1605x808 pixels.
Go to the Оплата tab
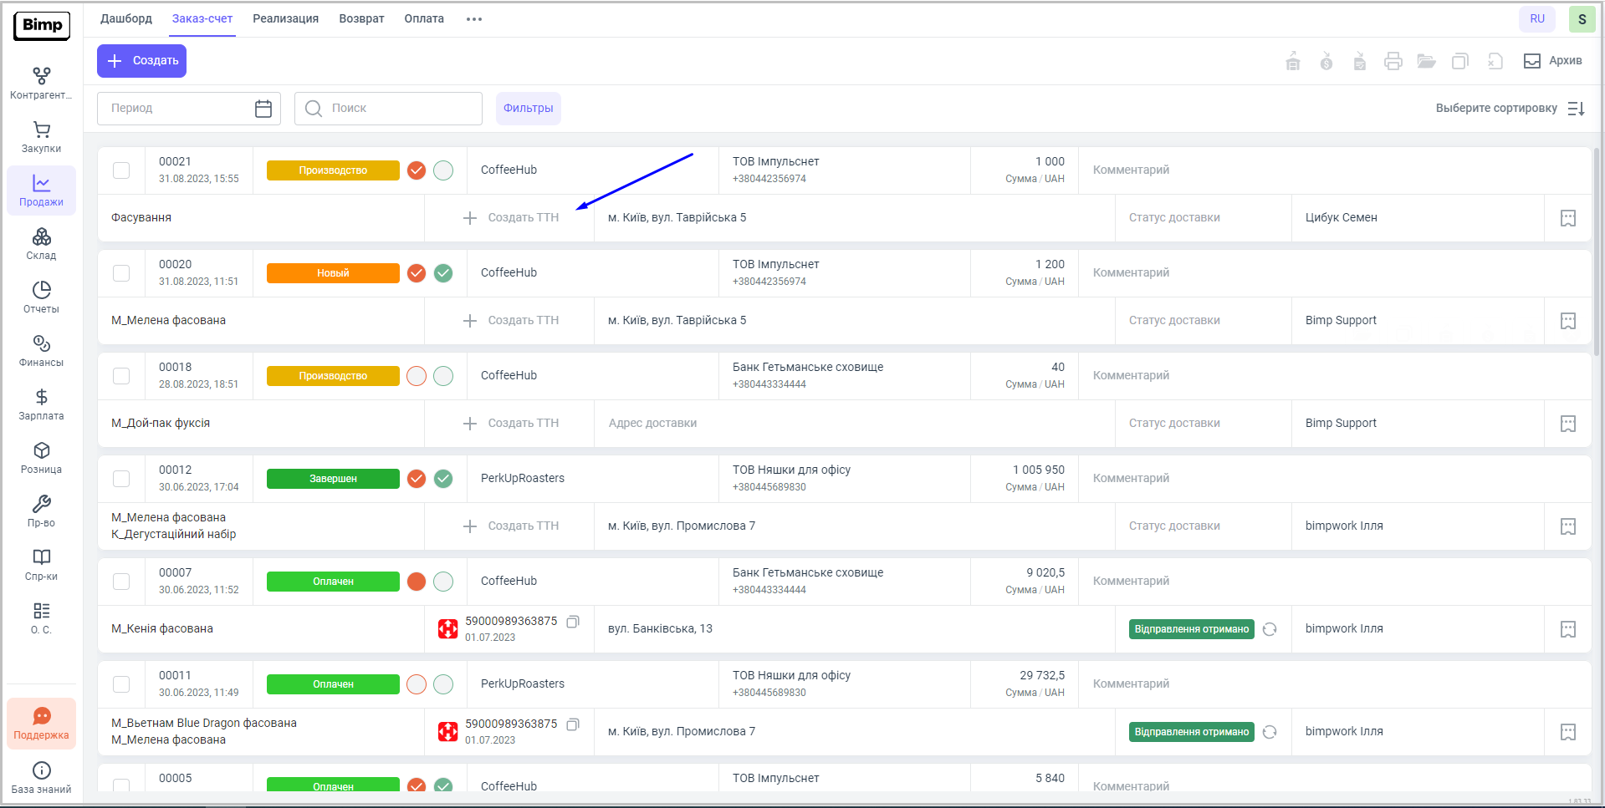click(424, 19)
